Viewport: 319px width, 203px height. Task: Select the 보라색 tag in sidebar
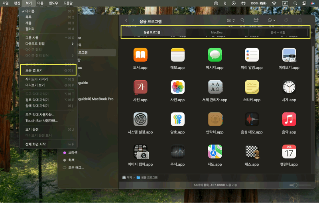click(x=71, y=153)
